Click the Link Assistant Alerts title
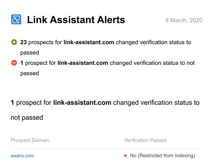Screen dimensions: 214x167 tap(76, 20)
